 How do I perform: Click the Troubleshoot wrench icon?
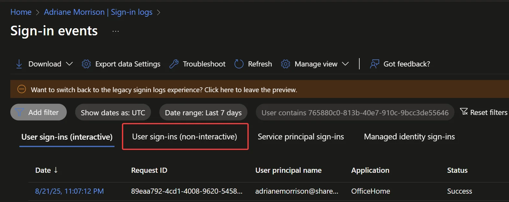tap(174, 64)
